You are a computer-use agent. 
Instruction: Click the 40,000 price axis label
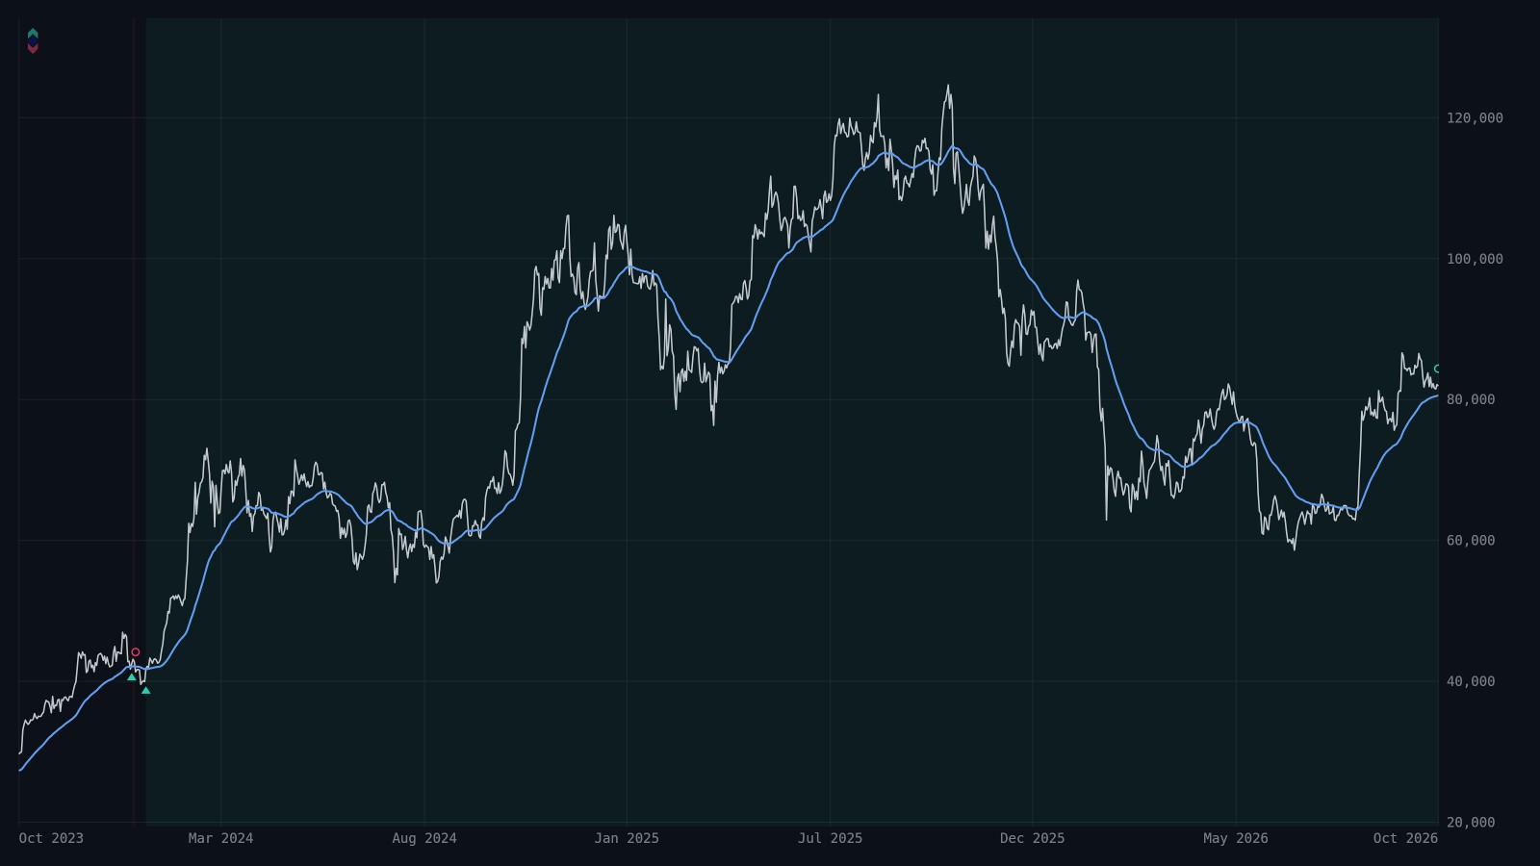tap(1471, 681)
